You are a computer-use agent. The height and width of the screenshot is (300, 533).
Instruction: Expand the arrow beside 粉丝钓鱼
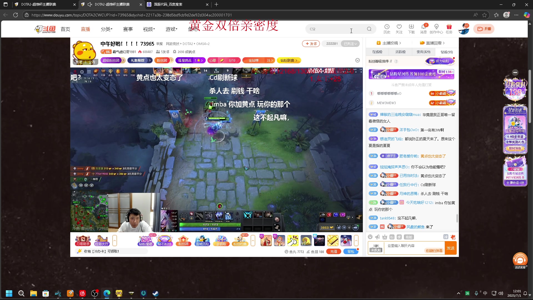pyautogui.click(x=253, y=240)
